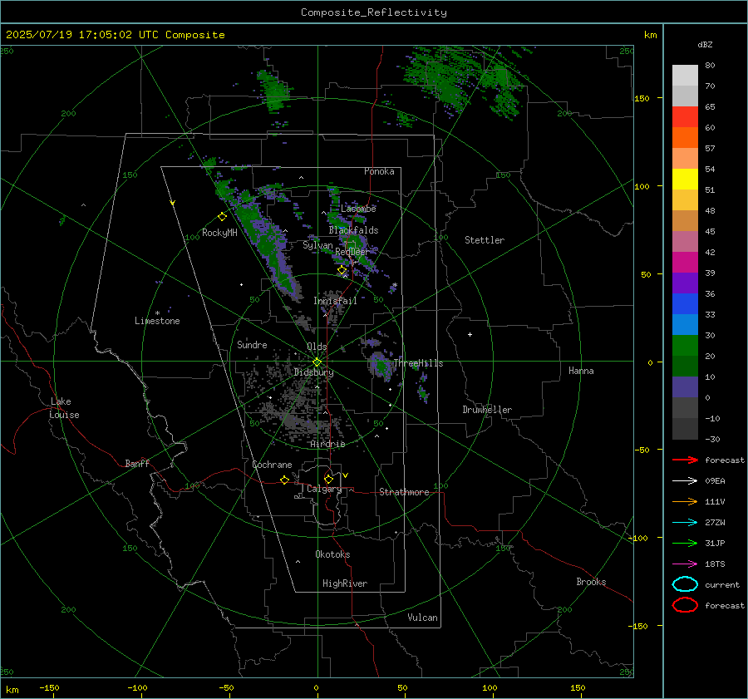Select the Stettler label

coord(485,240)
